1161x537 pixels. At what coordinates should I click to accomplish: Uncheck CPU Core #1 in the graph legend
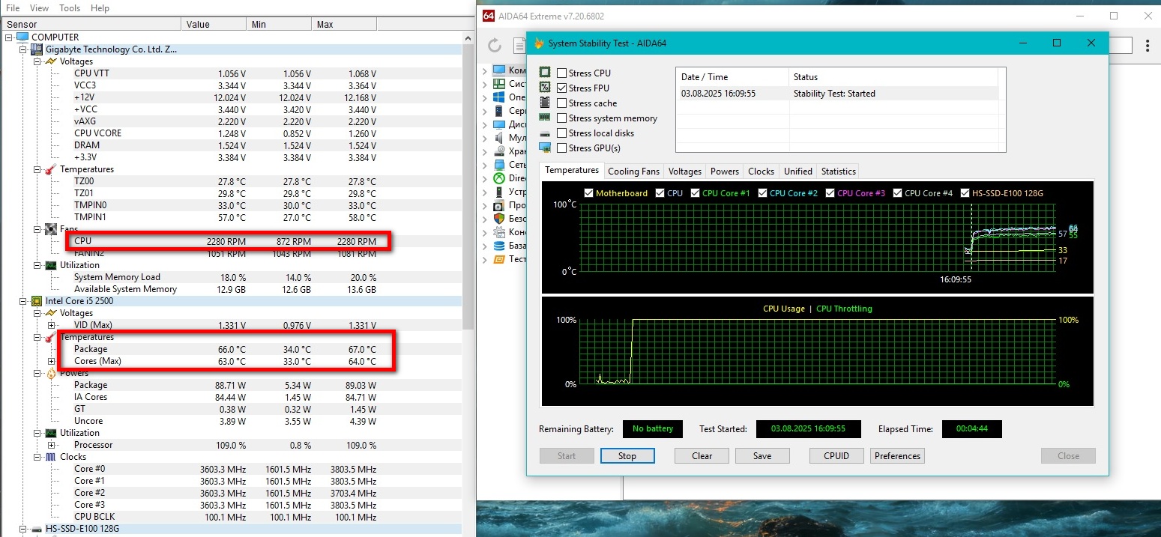(x=695, y=193)
